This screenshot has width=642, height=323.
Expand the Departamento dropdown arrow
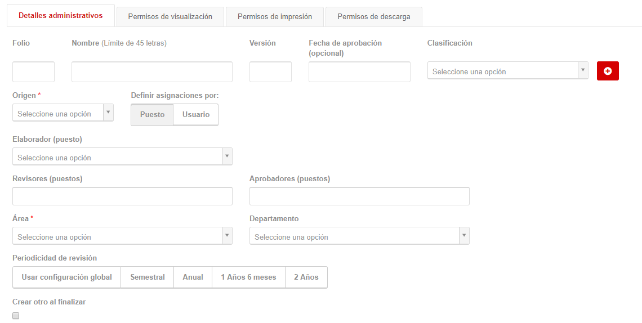click(x=464, y=236)
